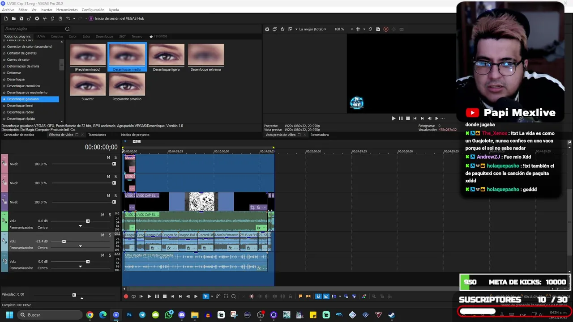Open track 9 Panoramización dropdown arrow
Screen dimensions: 573x322
click(x=80, y=246)
